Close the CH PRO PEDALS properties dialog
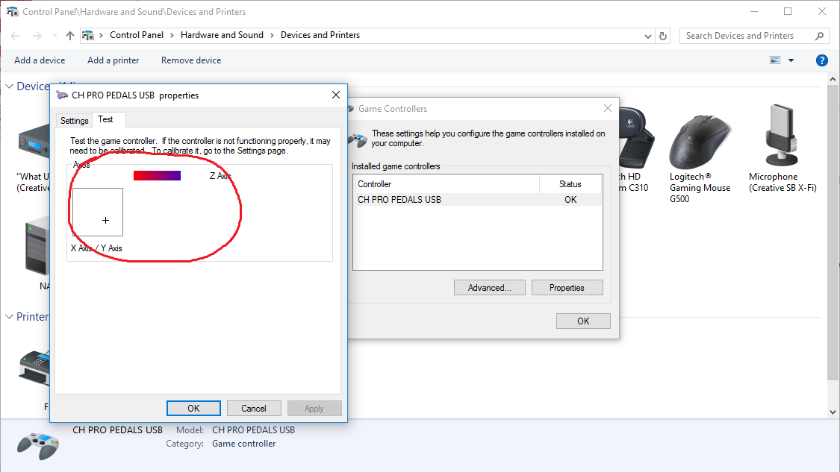 click(x=336, y=95)
